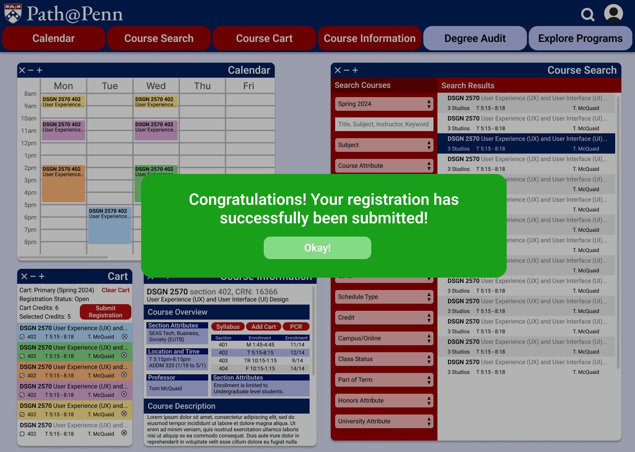Click the Search Results vertical scrollbar
Image resolution: width=635 pixels, height=452 pixels.
(x=618, y=232)
